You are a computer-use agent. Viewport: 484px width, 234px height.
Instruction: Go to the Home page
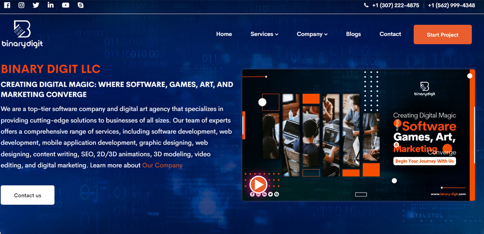pos(224,34)
